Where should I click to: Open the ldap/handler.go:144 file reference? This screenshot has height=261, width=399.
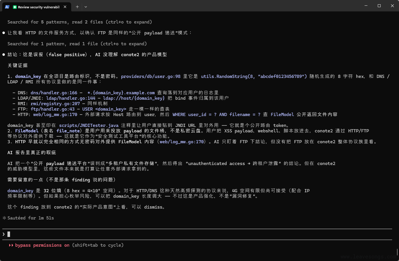coord(71,98)
